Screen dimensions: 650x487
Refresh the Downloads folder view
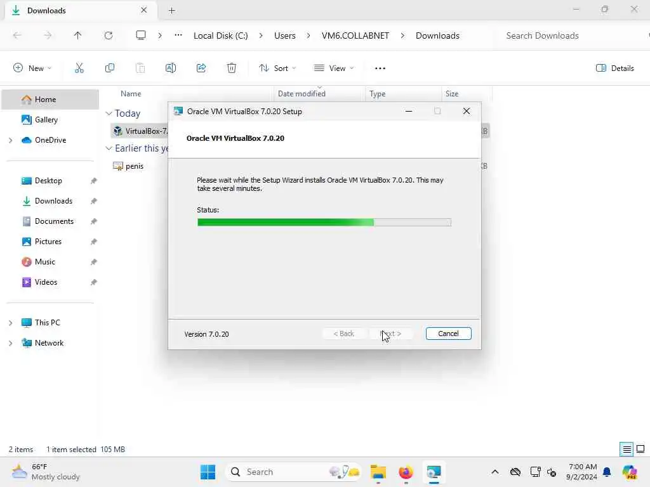click(x=109, y=36)
